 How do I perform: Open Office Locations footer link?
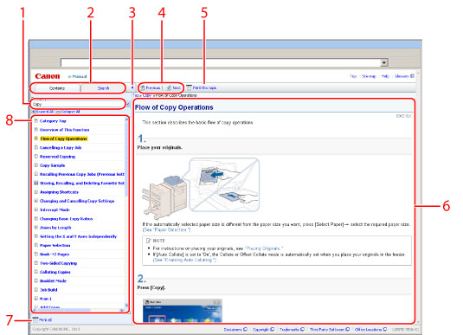pyautogui.click(x=370, y=329)
